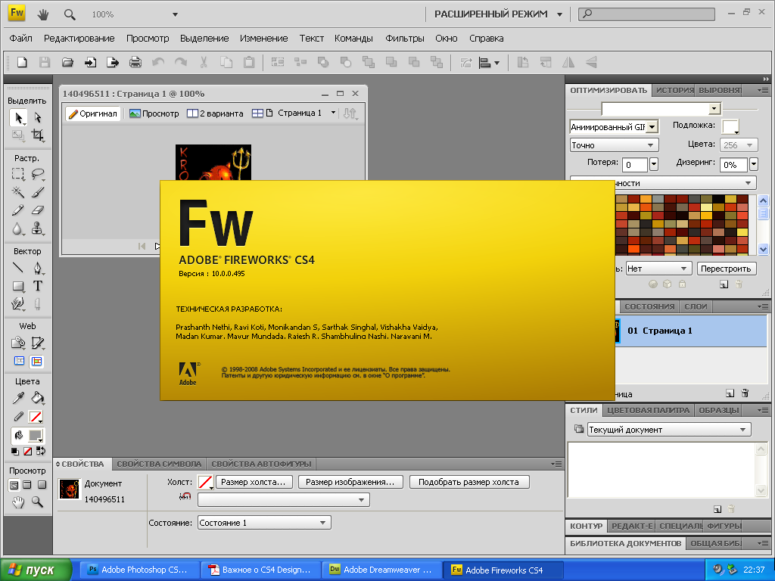Select the Knife tool
Viewport: 775px width, 581px height.
click(38, 304)
